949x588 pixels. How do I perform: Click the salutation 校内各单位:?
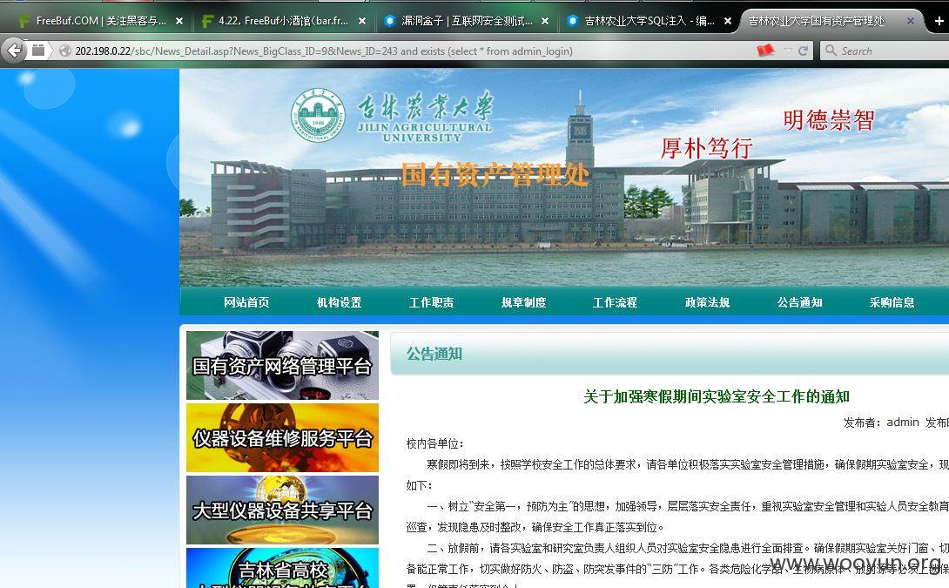point(435,443)
